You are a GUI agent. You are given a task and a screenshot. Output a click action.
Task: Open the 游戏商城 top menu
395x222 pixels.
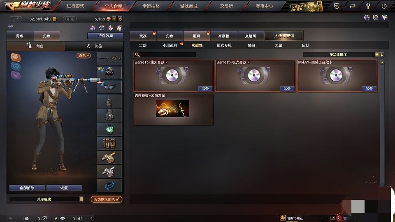tap(189, 6)
